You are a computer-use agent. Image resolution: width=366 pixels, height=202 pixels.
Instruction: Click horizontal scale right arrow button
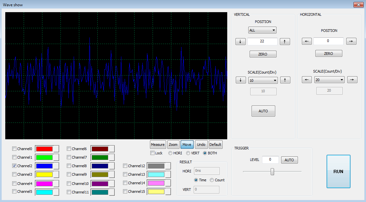coord(352,79)
